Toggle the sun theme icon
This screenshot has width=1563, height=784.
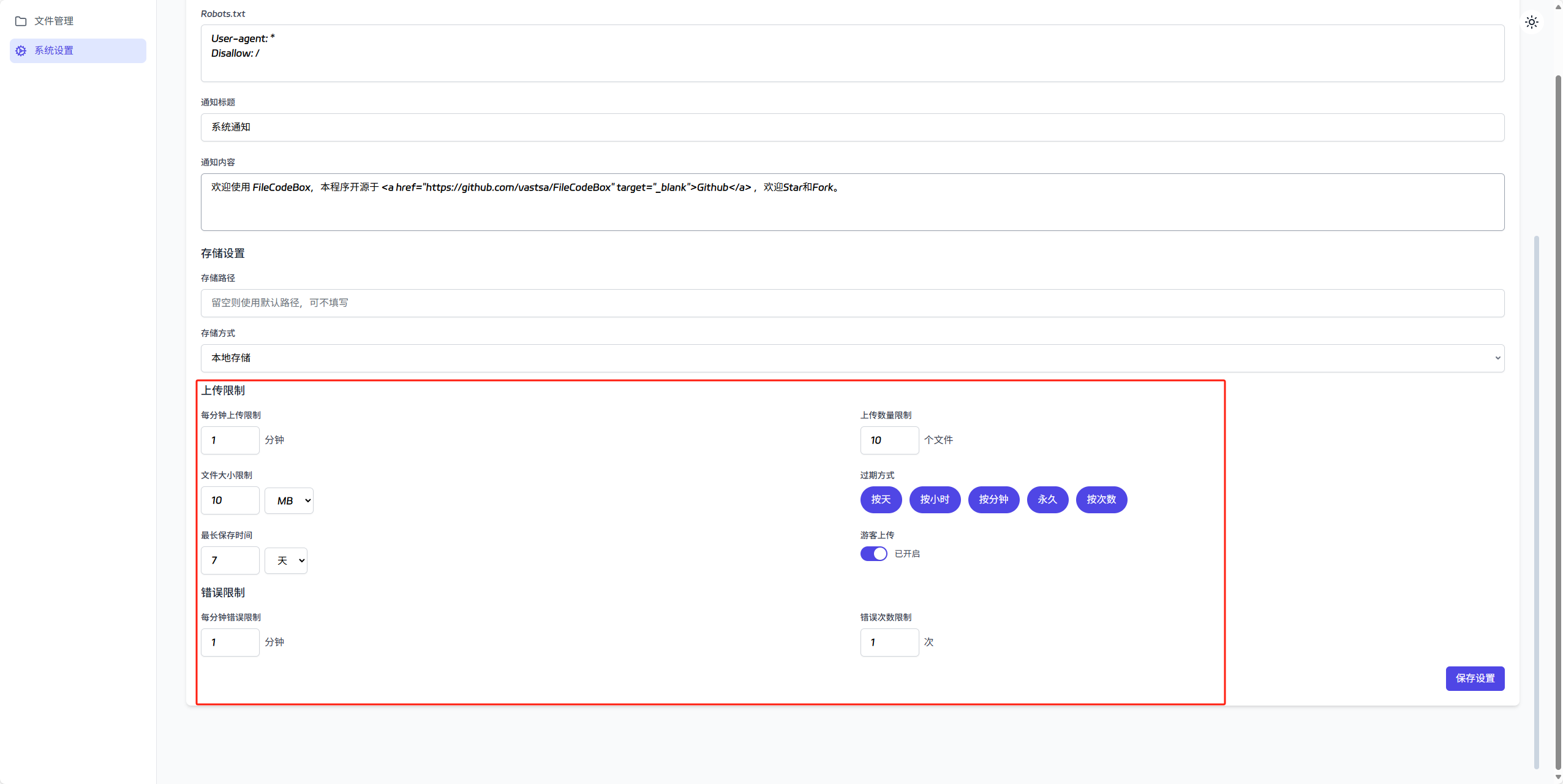click(1531, 23)
